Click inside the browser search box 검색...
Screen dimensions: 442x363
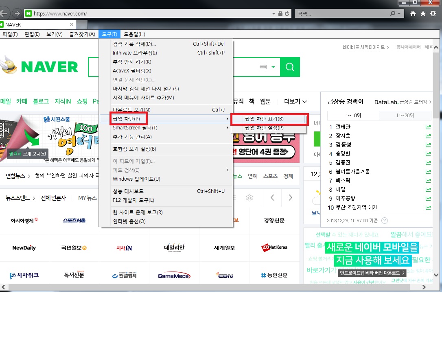click(x=341, y=13)
